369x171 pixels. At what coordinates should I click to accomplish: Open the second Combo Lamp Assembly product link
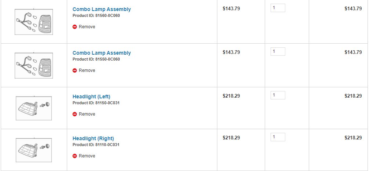tap(102, 53)
